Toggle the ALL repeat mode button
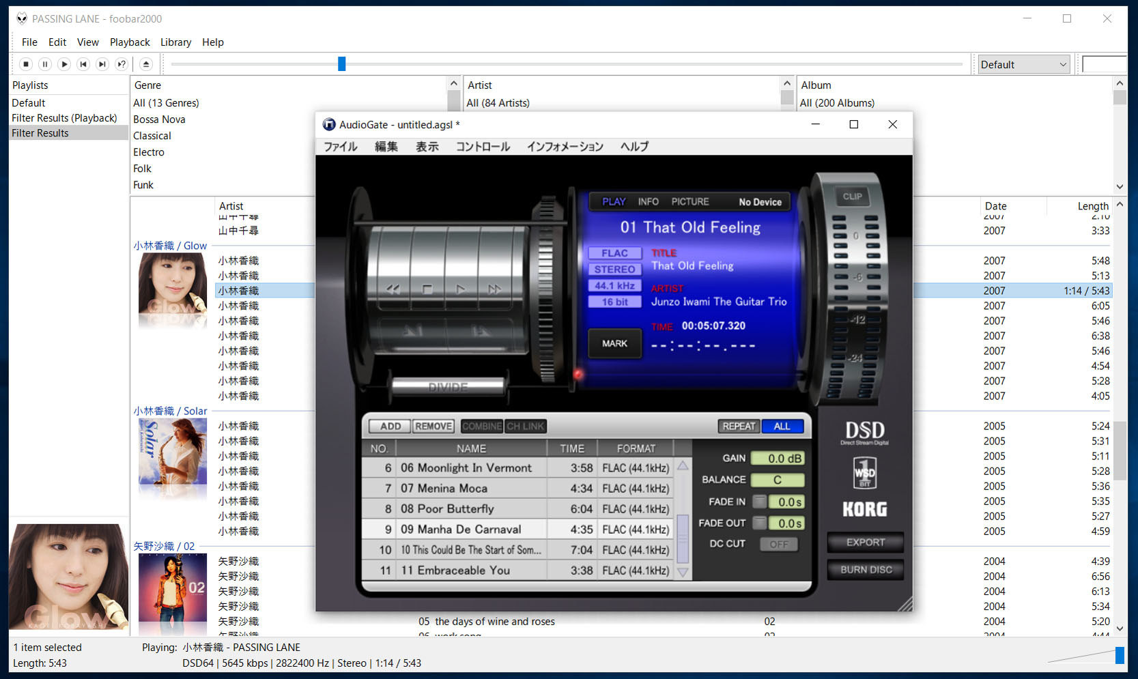 tap(782, 427)
